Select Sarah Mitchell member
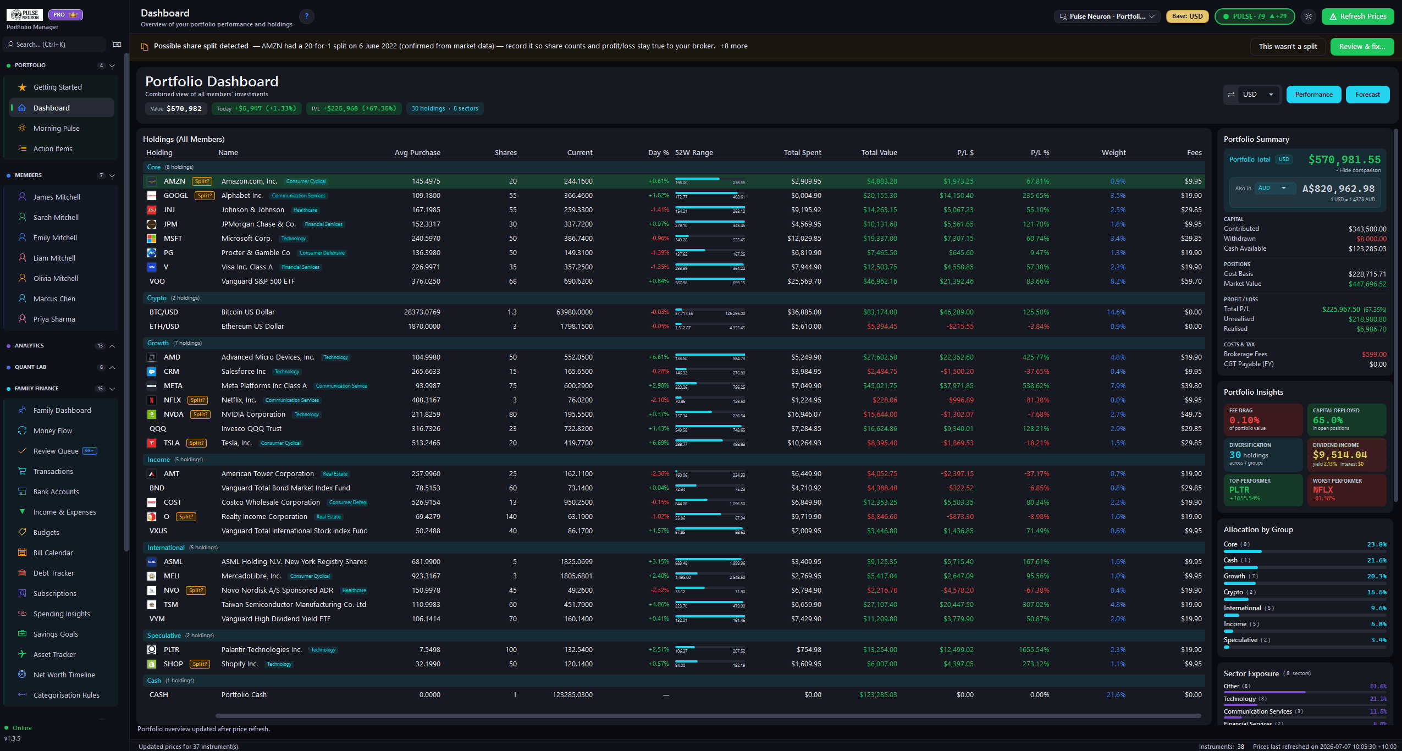 coord(62,217)
